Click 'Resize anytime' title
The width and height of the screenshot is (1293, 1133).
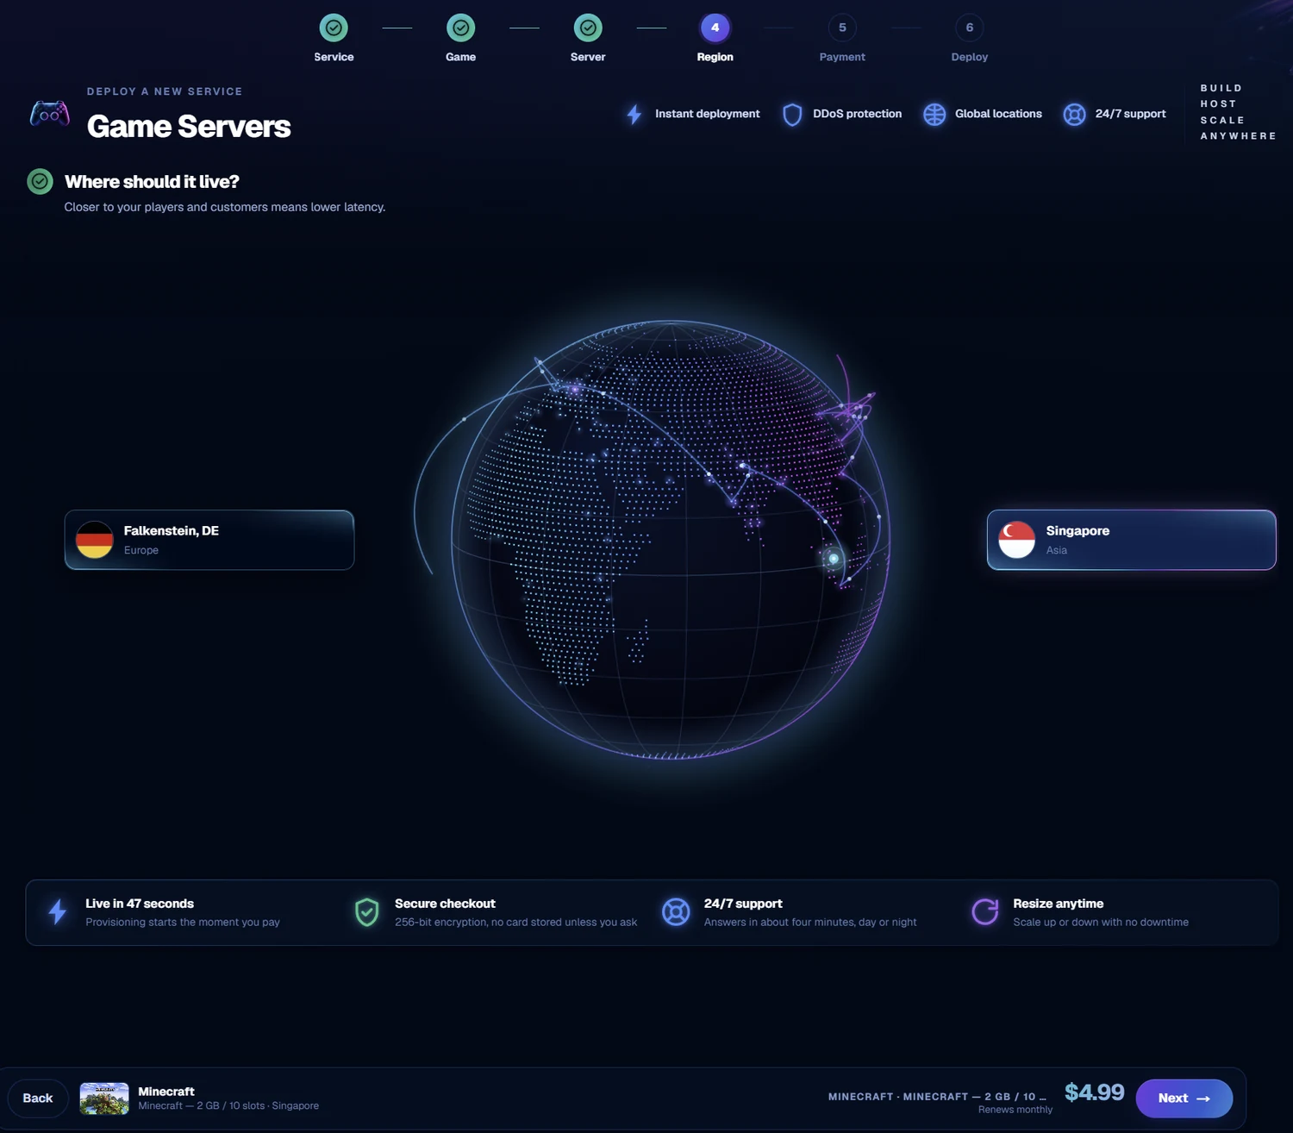pyautogui.click(x=1059, y=904)
